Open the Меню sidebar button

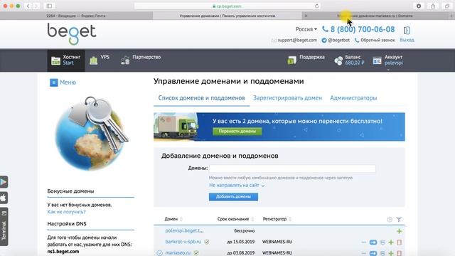(x=63, y=82)
